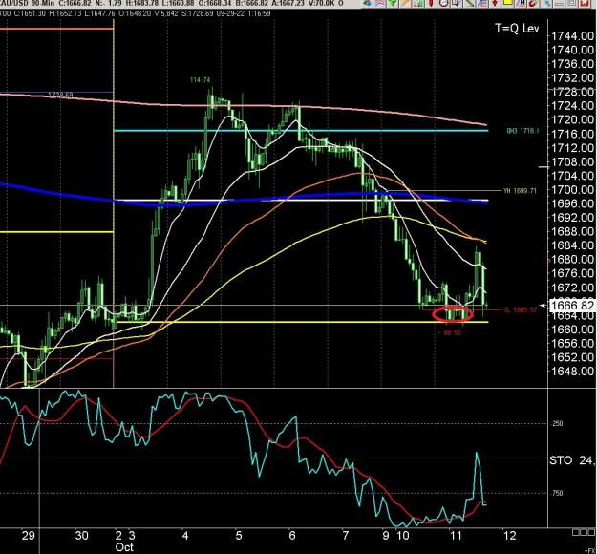This screenshot has width=597, height=554.
Task: Click the current price box 1666.82
Action: (572, 305)
